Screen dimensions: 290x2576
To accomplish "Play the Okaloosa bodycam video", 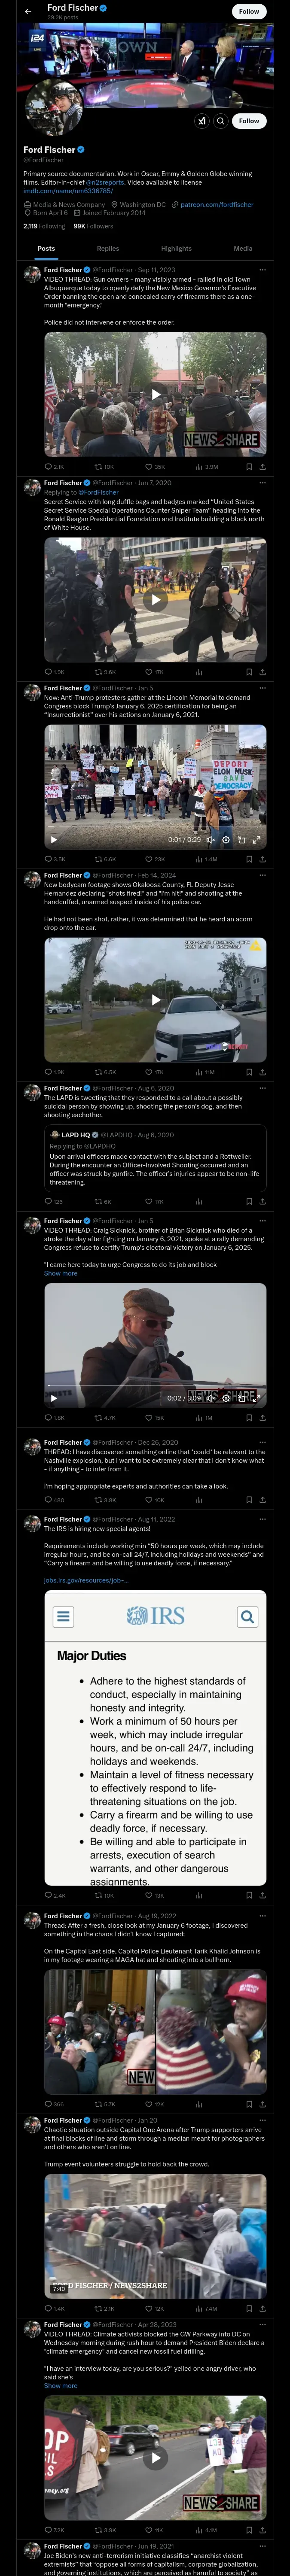I will pyautogui.click(x=155, y=999).
